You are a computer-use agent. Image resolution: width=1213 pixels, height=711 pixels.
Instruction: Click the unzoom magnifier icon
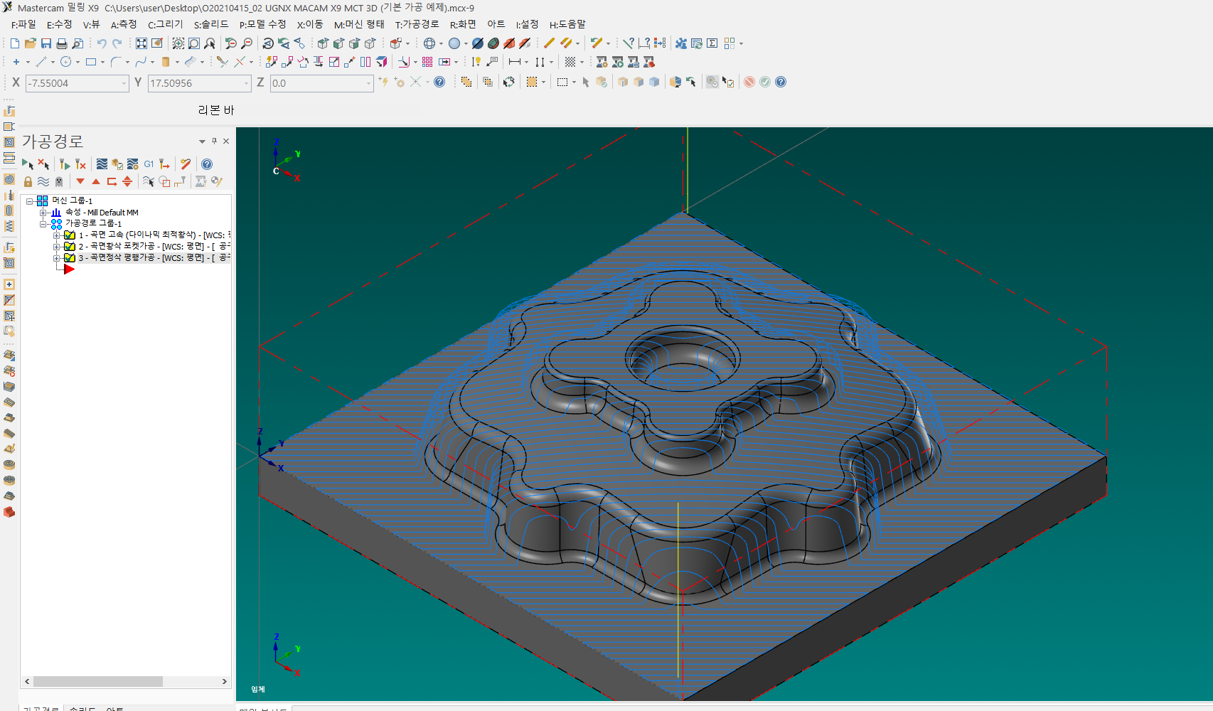(x=230, y=43)
